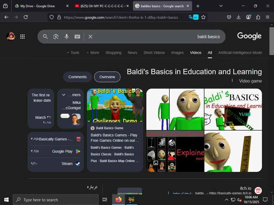Open the volume tray icon
The height and width of the screenshot is (205, 274).
tap(239, 200)
